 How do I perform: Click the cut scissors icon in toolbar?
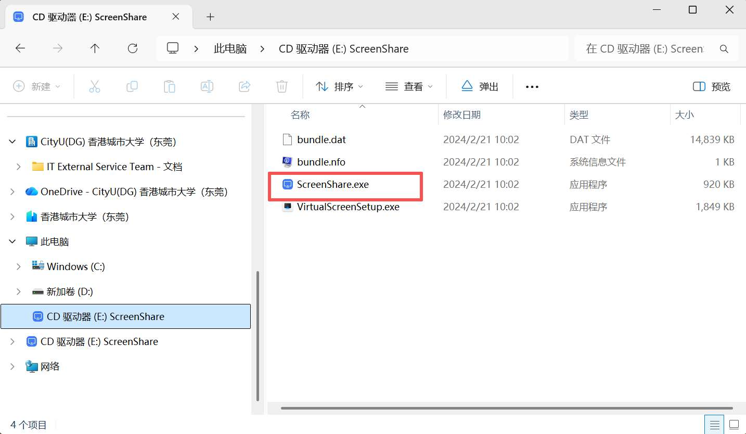point(94,86)
